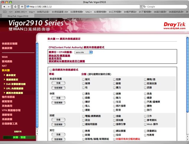Expand the 03工作相關 bookmark folder
This screenshot has height=144, width=189.
click(x=115, y=12)
